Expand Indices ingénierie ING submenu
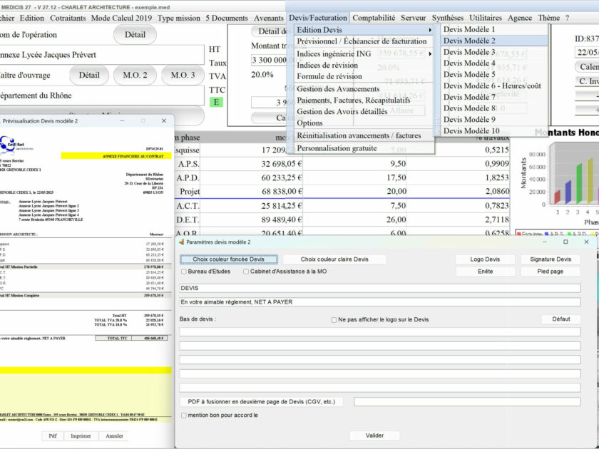 click(x=364, y=54)
